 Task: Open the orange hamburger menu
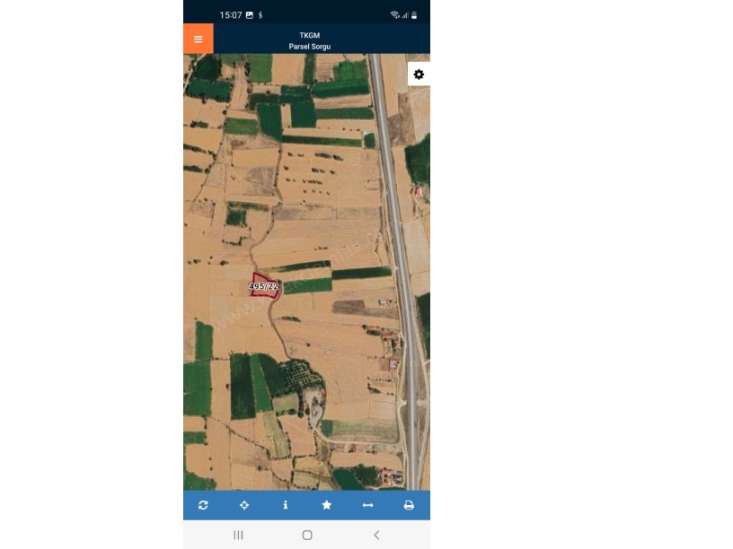tap(199, 39)
